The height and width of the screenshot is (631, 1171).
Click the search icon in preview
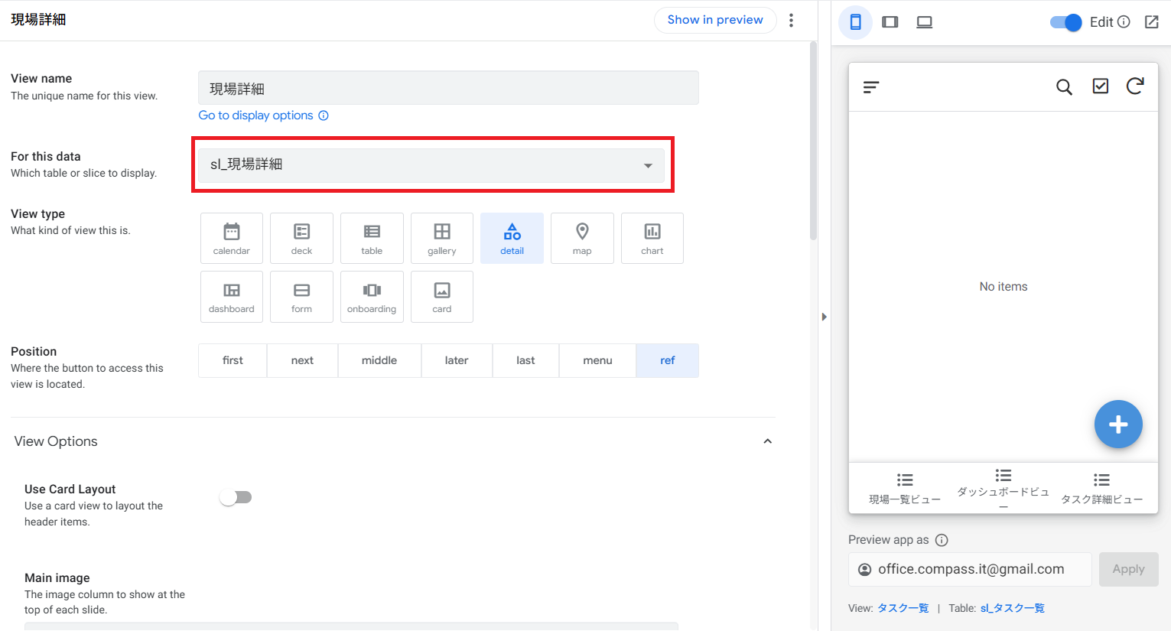pyautogui.click(x=1064, y=87)
